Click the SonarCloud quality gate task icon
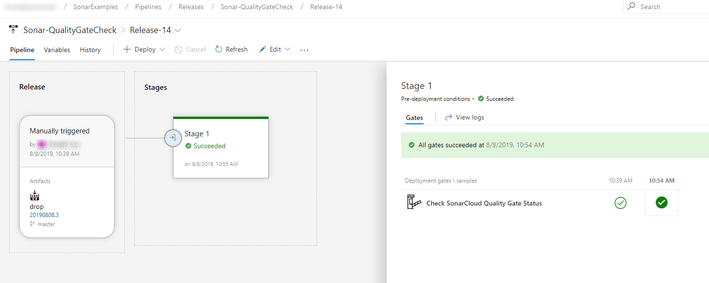This screenshot has height=283, width=709. tap(414, 203)
